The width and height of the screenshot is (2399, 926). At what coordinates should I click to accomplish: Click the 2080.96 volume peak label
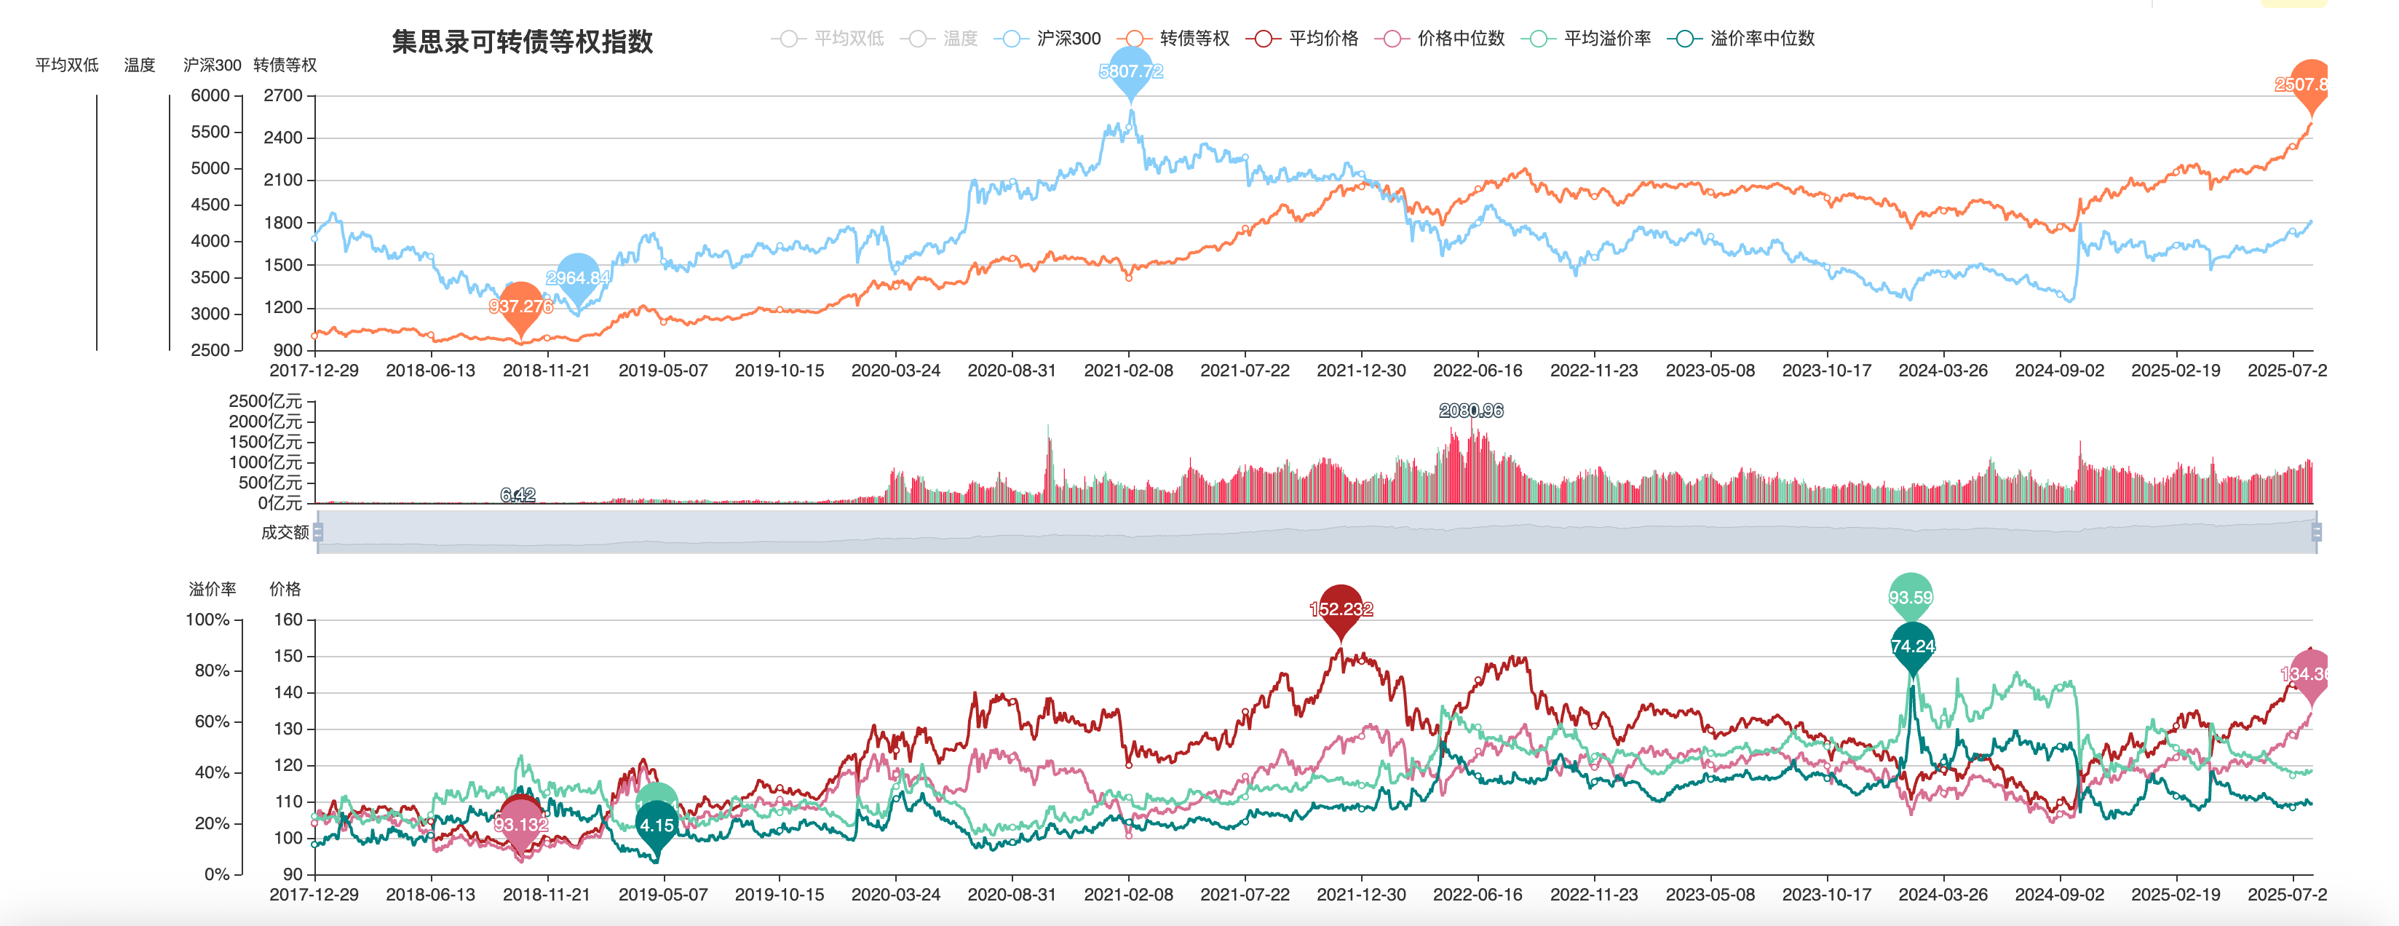1470,410
